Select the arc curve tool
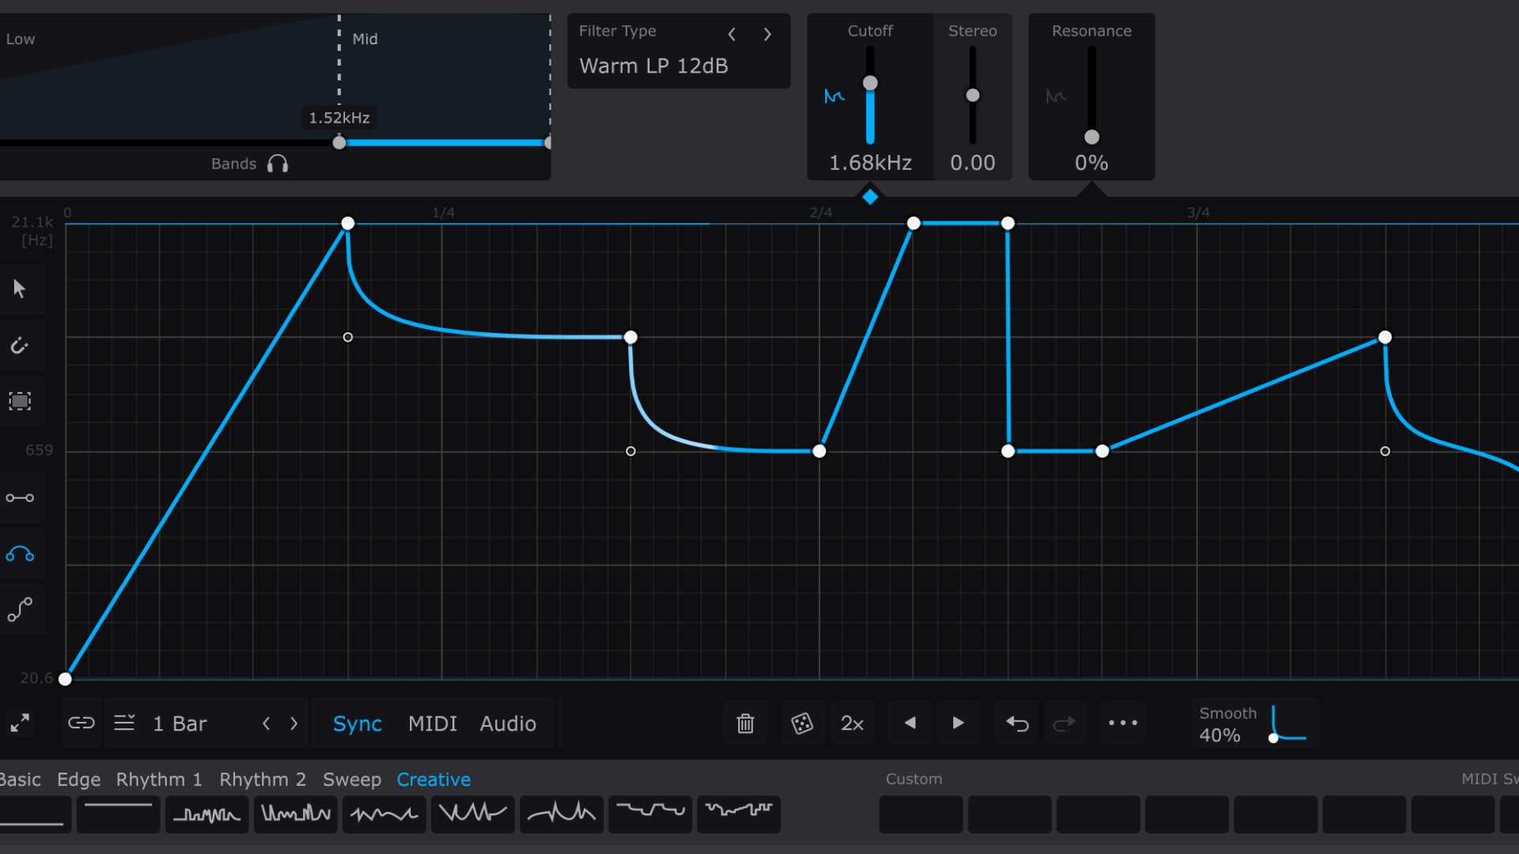 click(20, 554)
